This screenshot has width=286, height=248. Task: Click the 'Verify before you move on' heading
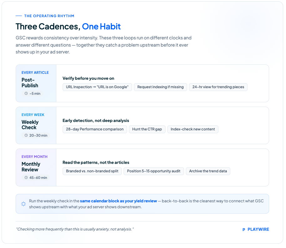[x=88, y=78]
